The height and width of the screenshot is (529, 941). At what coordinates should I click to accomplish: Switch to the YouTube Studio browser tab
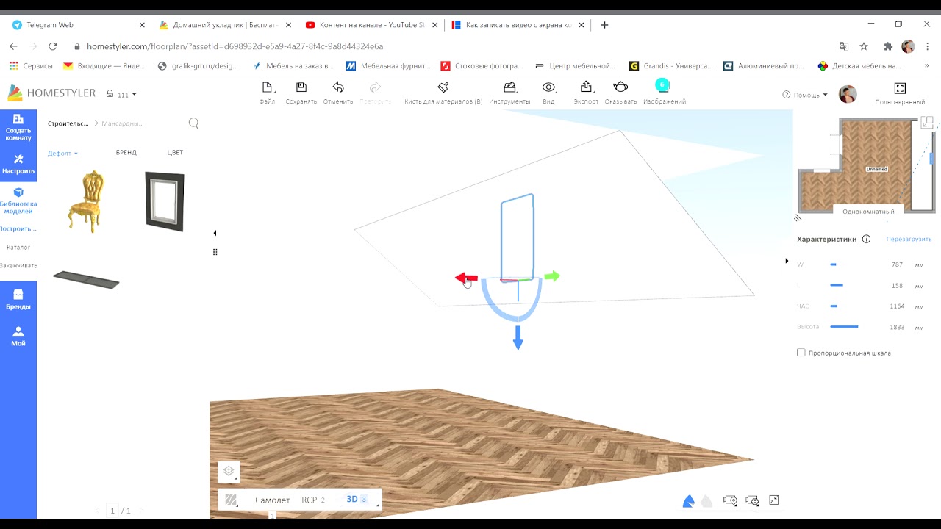click(x=373, y=25)
